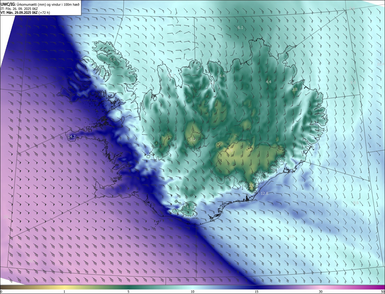Click the 3.8 value label

tap(295, 90)
